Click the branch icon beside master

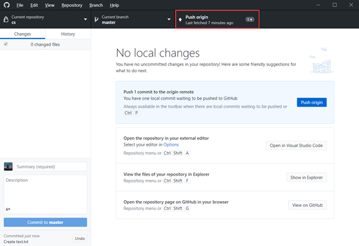(97, 20)
